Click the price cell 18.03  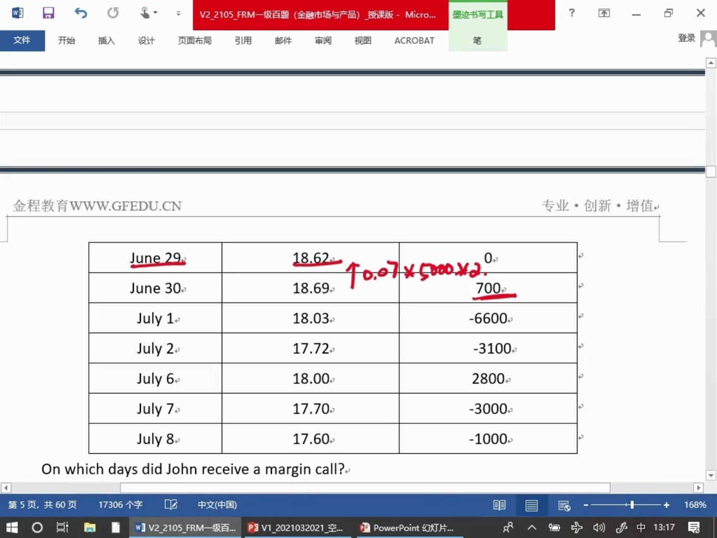[311, 318]
